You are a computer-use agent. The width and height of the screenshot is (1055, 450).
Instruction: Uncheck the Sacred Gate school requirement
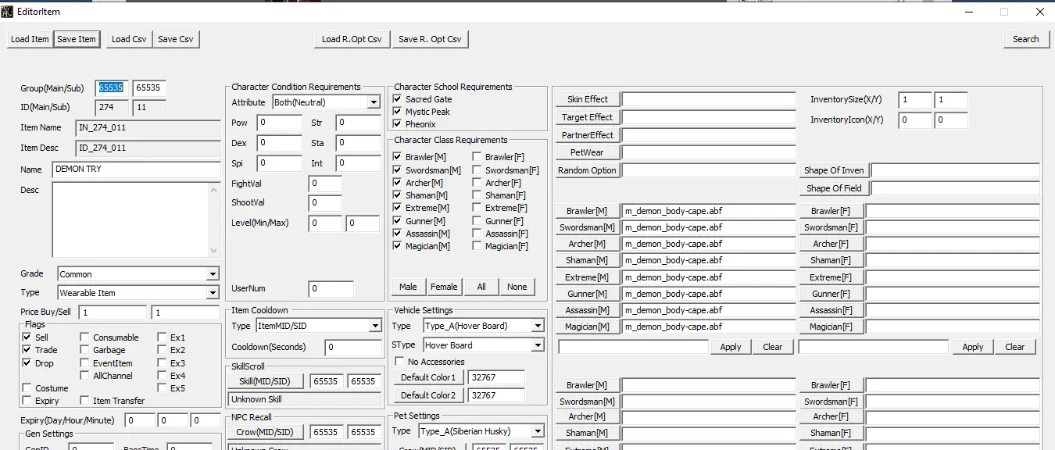point(398,99)
